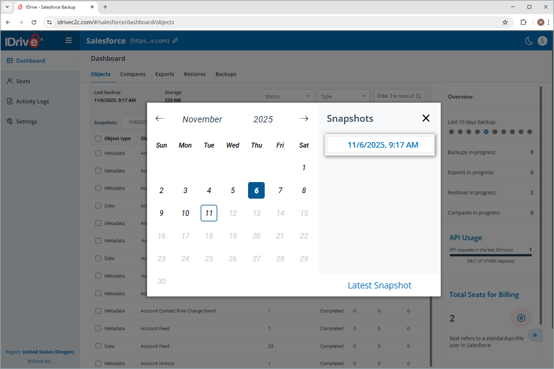Open browser extensions puzzle icon
This screenshot has width=554, height=369.
(523, 22)
